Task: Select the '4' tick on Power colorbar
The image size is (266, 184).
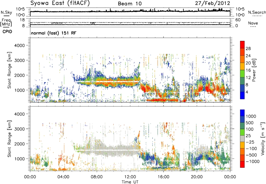Action: tap(247, 92)
